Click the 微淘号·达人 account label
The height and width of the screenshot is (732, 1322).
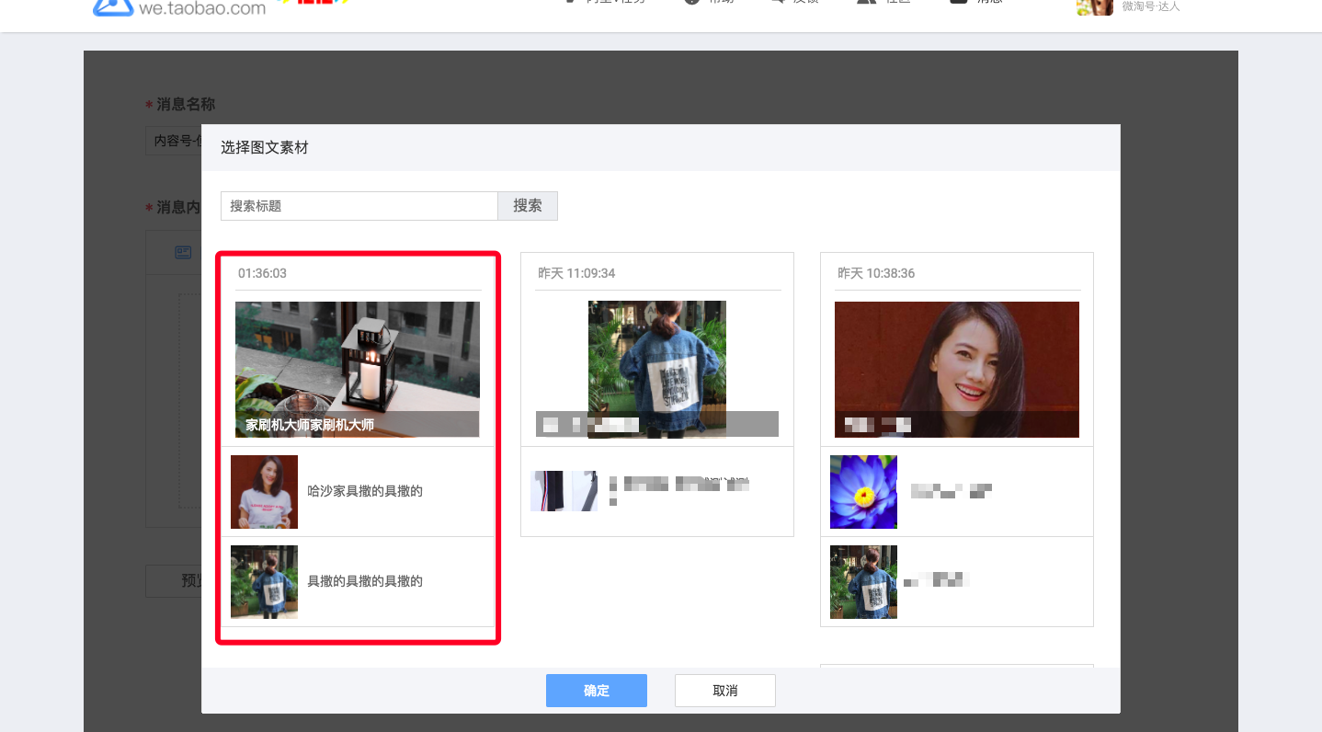point(1151,6)
